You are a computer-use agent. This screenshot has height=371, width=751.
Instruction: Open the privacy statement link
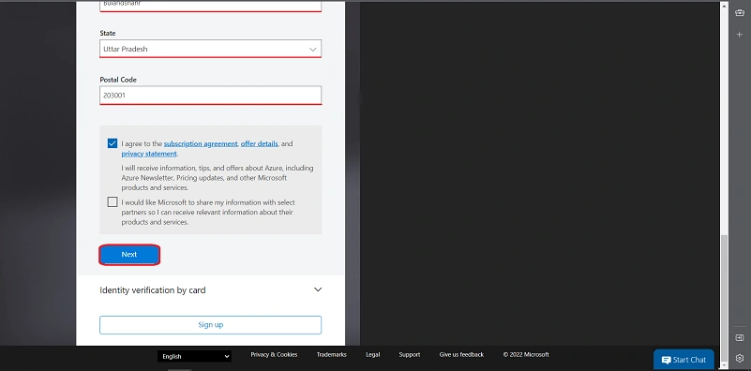(x=149, y=154)
